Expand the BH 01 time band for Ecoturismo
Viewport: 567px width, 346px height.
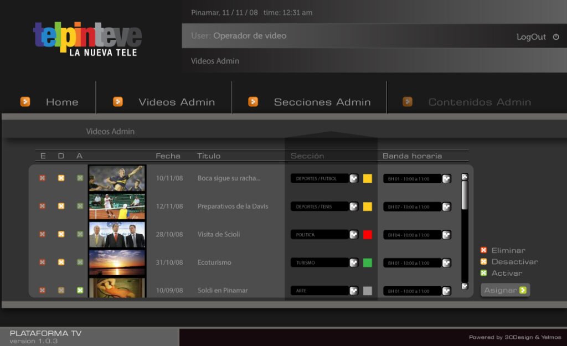coord(447,263)
